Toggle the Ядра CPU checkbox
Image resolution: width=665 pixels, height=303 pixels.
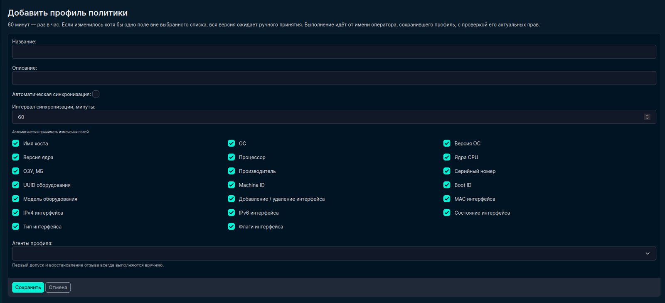point(447,157)
